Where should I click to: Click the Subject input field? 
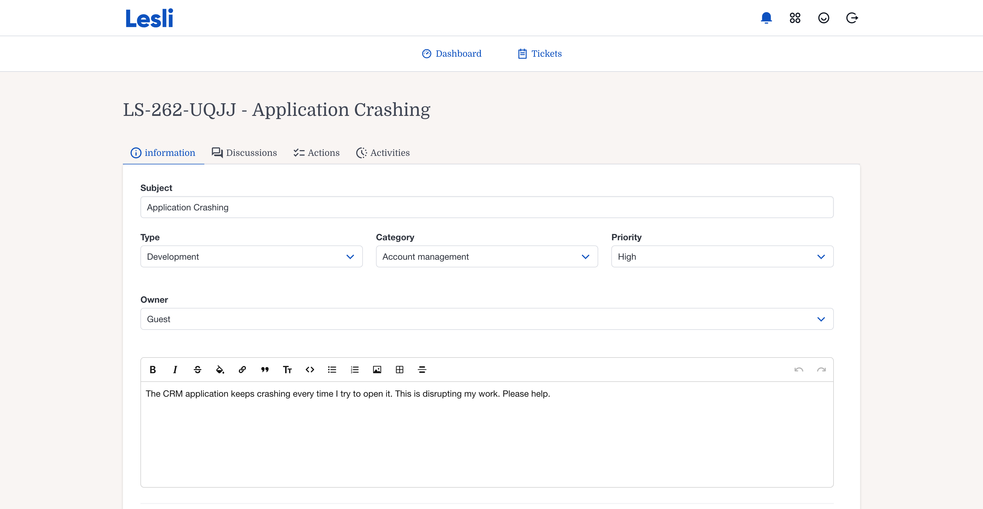pyautogui.click(x=487, y=207)
